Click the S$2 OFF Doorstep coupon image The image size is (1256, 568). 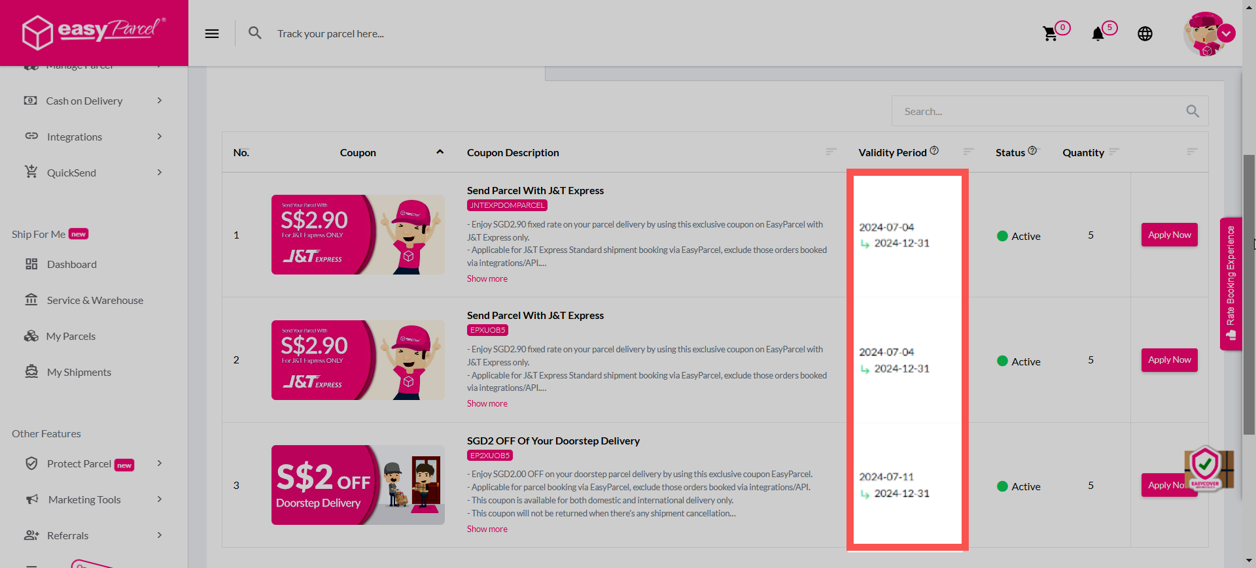[x=358, y=485]
